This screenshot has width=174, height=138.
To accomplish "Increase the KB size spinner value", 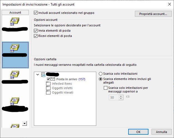I will [x=121, y=96].
